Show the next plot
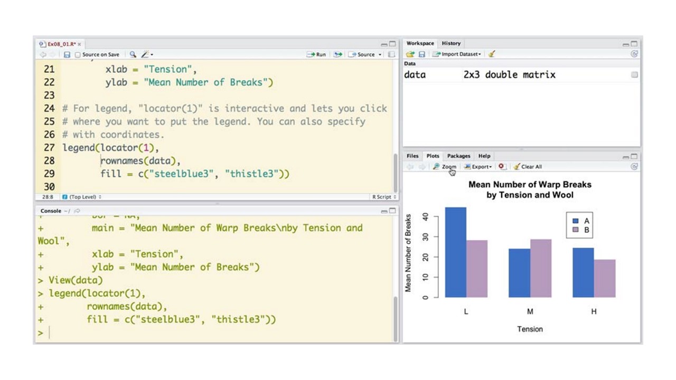 point(421,167)
